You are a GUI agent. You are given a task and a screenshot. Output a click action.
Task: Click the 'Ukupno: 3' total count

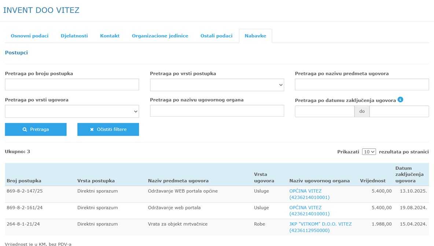point(18,152)
